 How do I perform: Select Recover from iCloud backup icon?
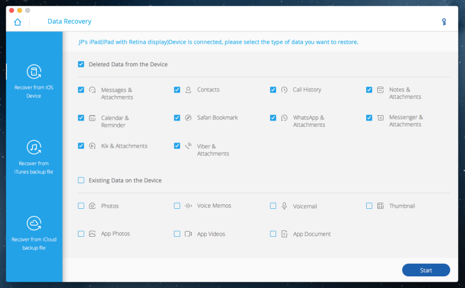point(34,223)
